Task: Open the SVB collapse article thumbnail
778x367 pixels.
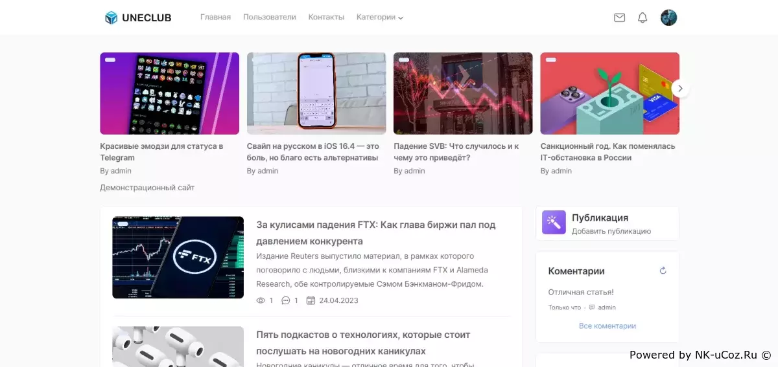Action: pyautogui.click(x=463, y=93)
